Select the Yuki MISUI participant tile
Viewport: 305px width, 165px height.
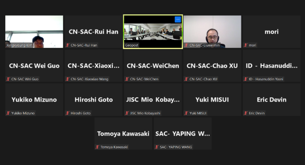(x=213, y=100)
